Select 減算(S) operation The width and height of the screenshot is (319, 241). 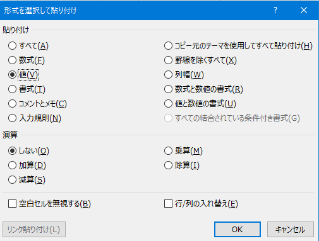[x=27, y=180]
